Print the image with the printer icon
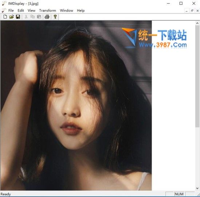The width and height of the screenshot is (200, 197). tap(47, 17)
